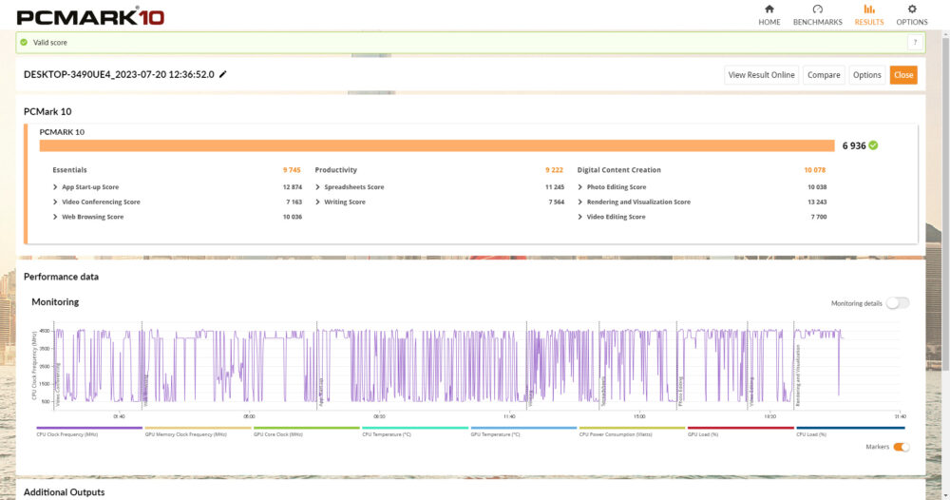Screen dimensions: 950x500
Task: Enable the Monitoring details toggle
Action: [898, 303]
